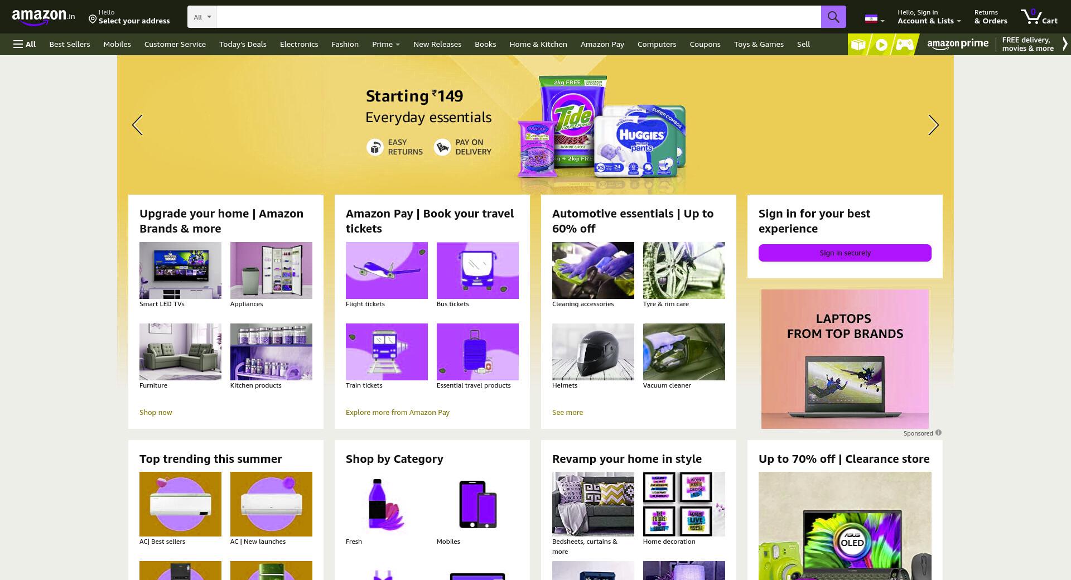The height and width of the screenshot is (580, 1071).
Task: Open the Amazon.in logo home link
Action: [x=44, y=17]
